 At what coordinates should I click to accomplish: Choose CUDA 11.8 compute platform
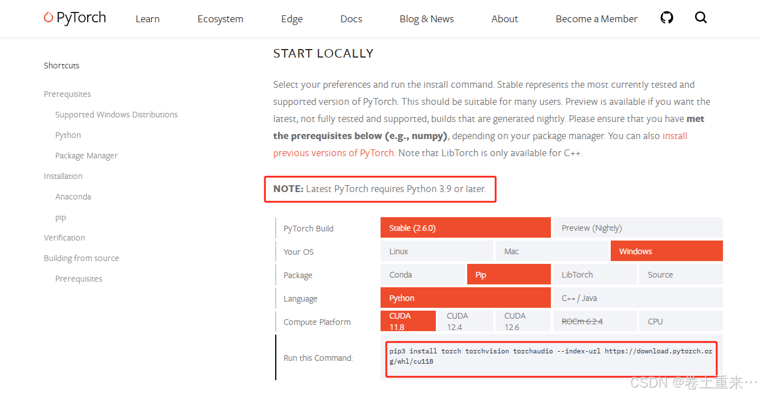408,321
